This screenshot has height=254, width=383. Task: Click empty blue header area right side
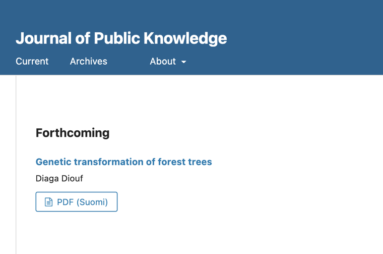coord(305,37)
